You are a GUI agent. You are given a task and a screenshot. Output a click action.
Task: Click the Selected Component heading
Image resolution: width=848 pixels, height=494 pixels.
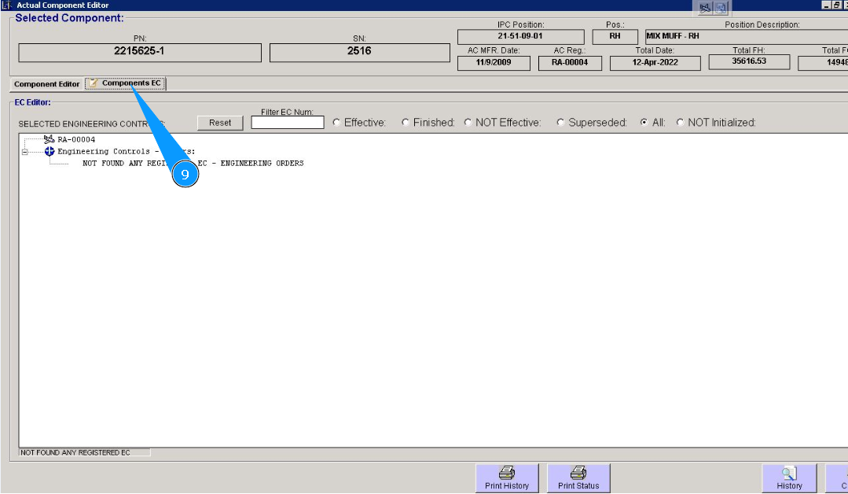click(x=69, y=18)
